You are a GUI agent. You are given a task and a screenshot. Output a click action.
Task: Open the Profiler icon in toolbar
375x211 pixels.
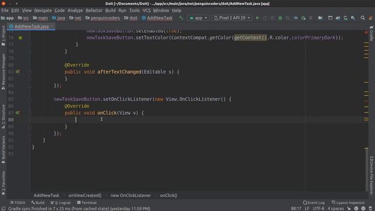[x=295, y=18]
